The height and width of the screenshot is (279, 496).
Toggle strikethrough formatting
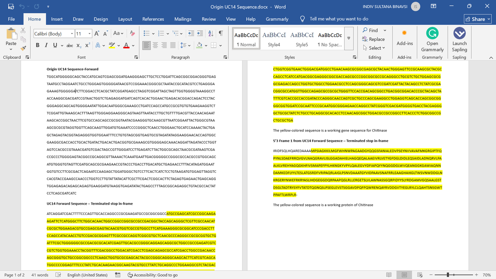69,45
